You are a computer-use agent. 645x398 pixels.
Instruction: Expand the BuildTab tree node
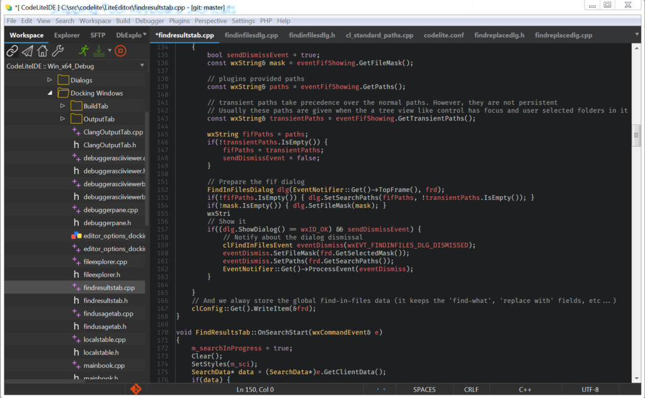point(61,105)
